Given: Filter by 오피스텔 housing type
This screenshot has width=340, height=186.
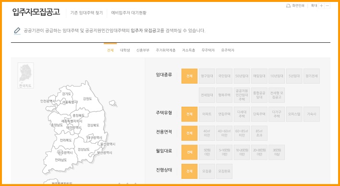Looking at the screenshot, I should pyautogui.click(x=294, y=114).
